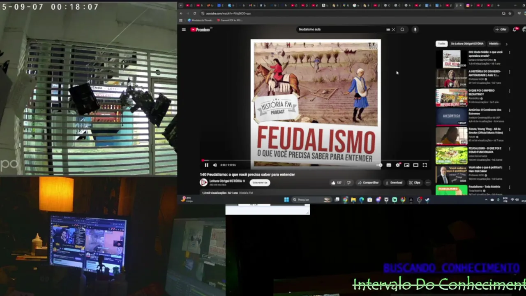Reload the page in the browser
This screenshot has width=526, height=296.
[x=195, y=13]
